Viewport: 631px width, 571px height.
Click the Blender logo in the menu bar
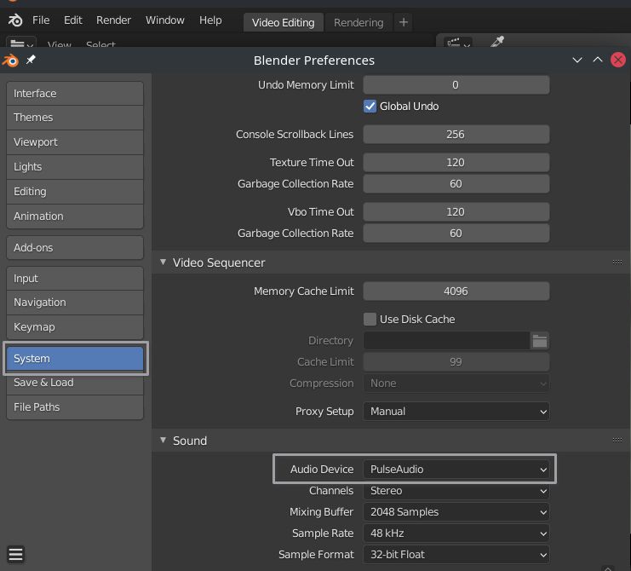tap(15, 20)
